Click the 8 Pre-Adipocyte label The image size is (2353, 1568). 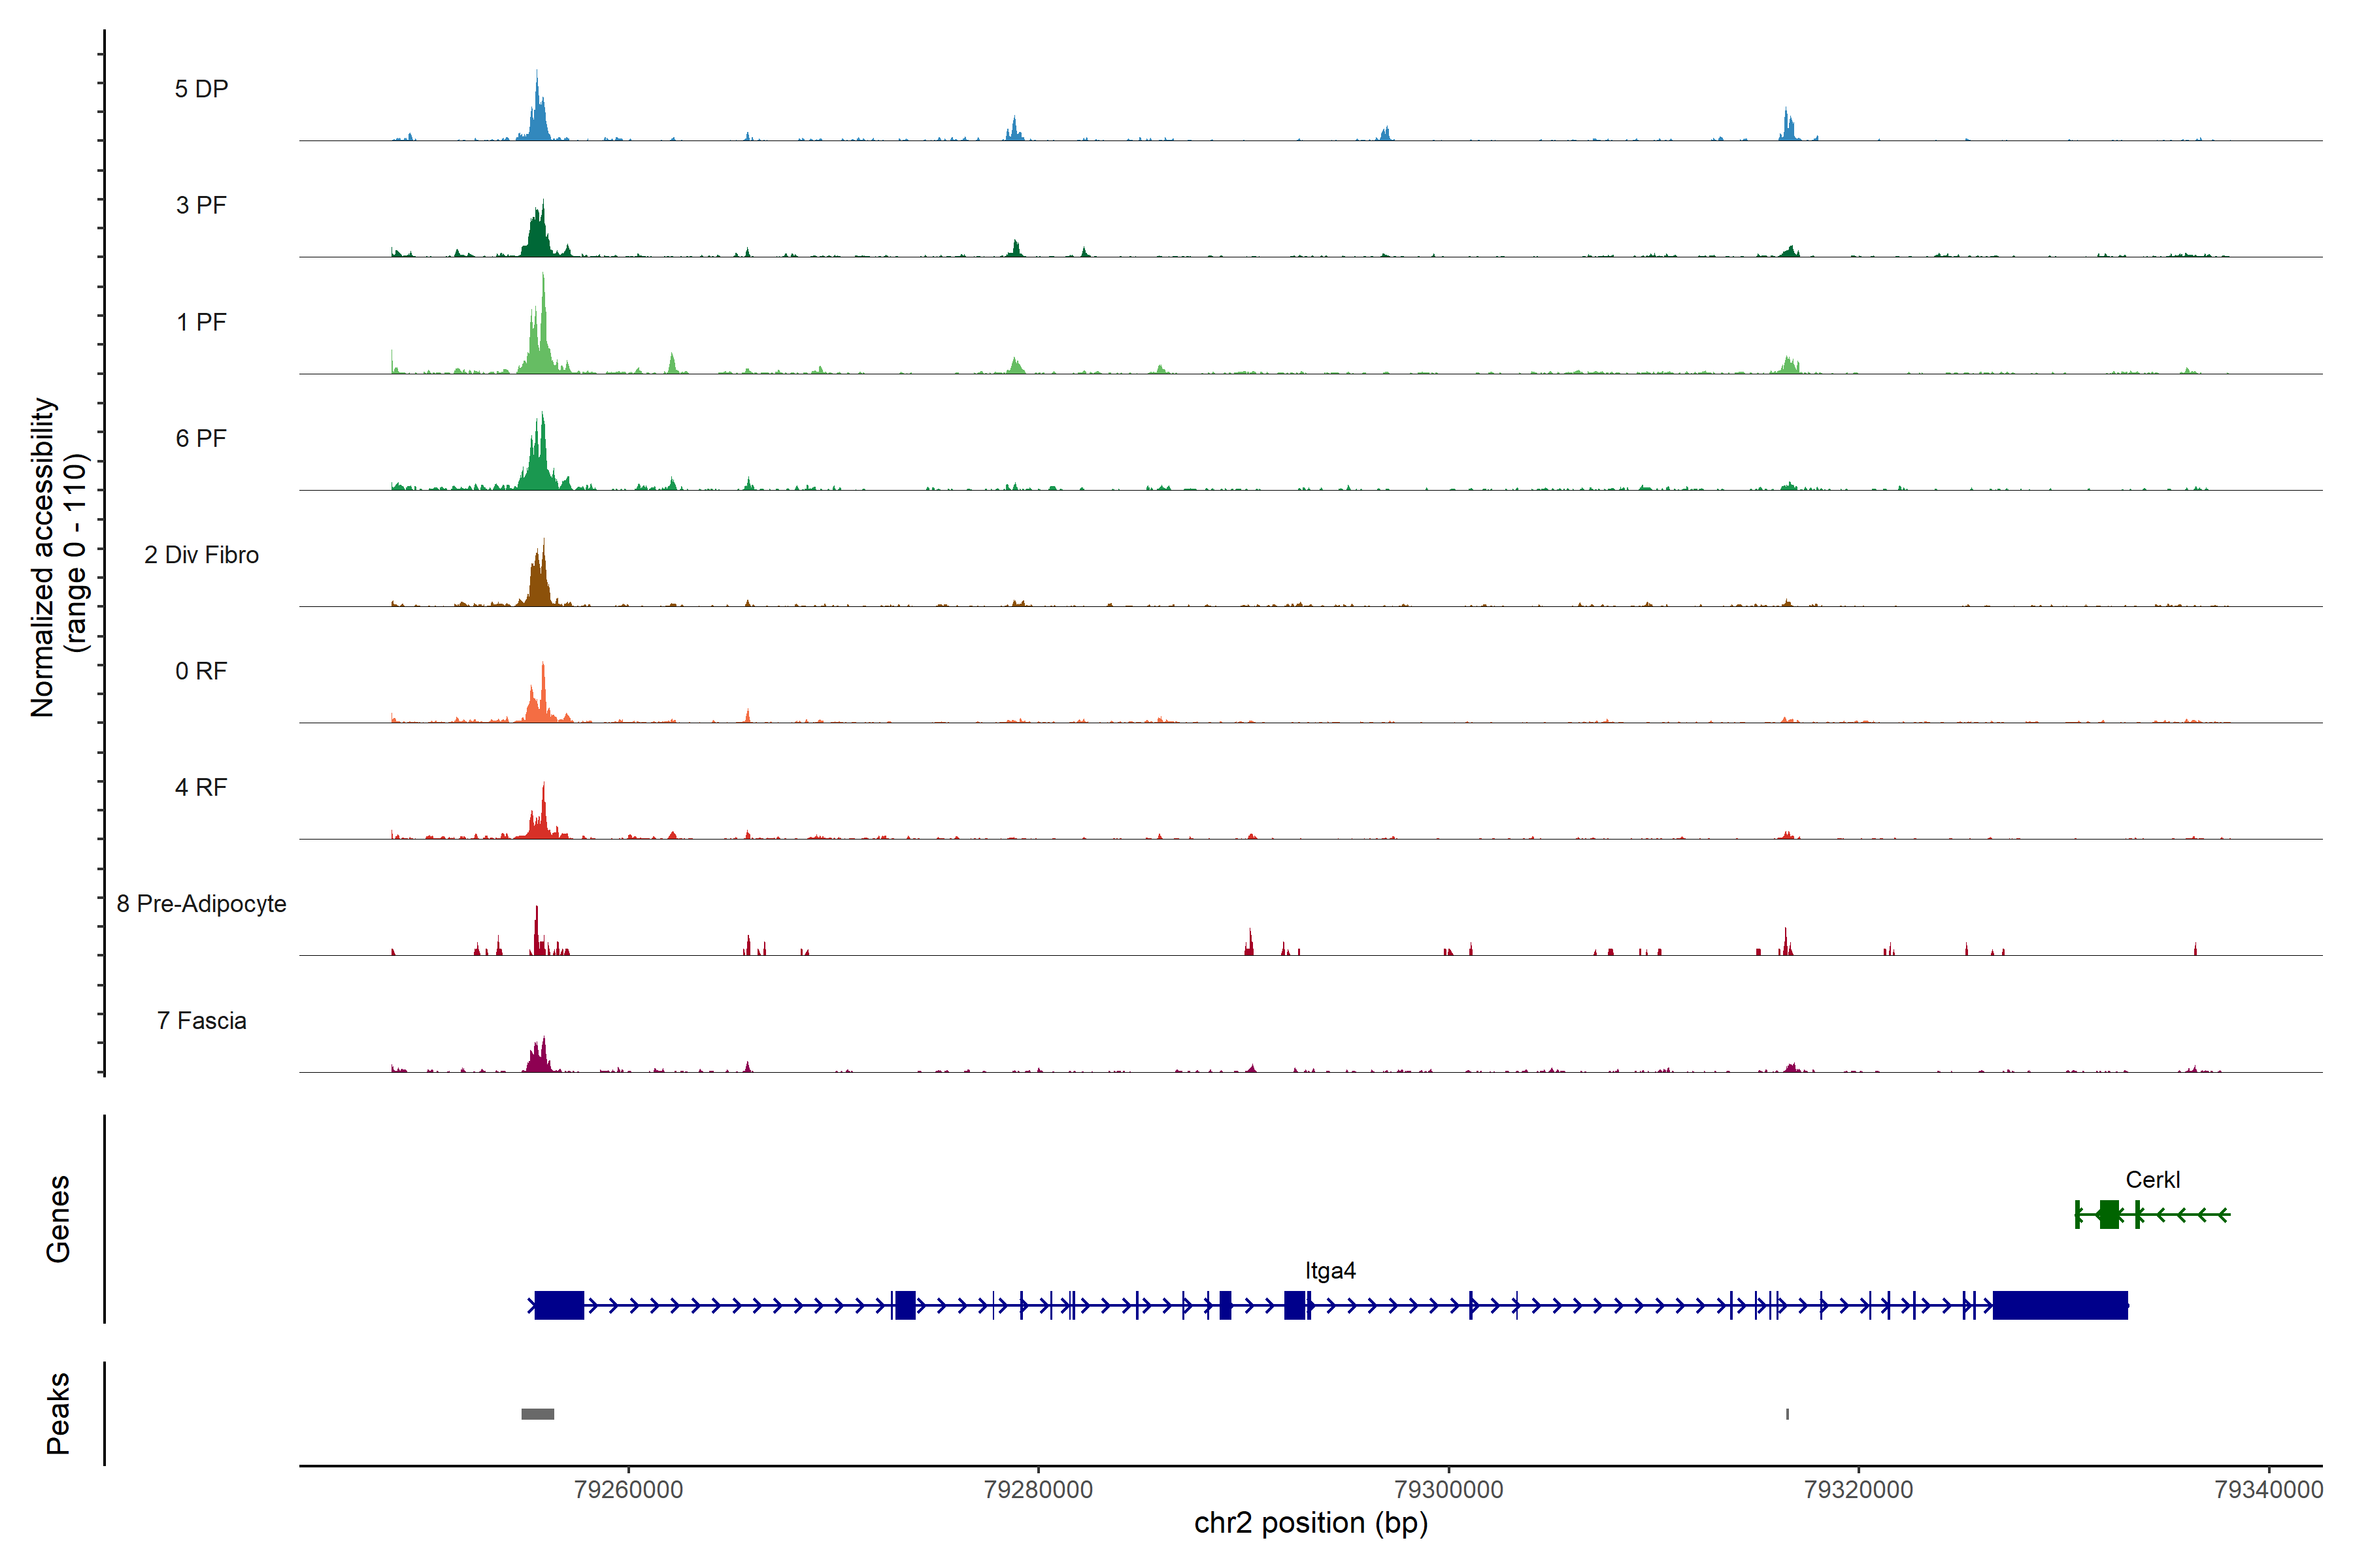[201, 904]
